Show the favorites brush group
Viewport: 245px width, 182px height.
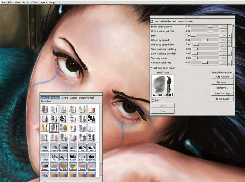46,101
